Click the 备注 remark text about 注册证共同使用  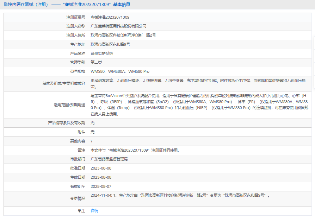pyautogui.click(x=135, y=150)
